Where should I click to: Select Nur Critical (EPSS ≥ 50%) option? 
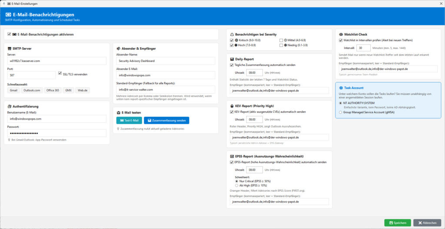237,181
